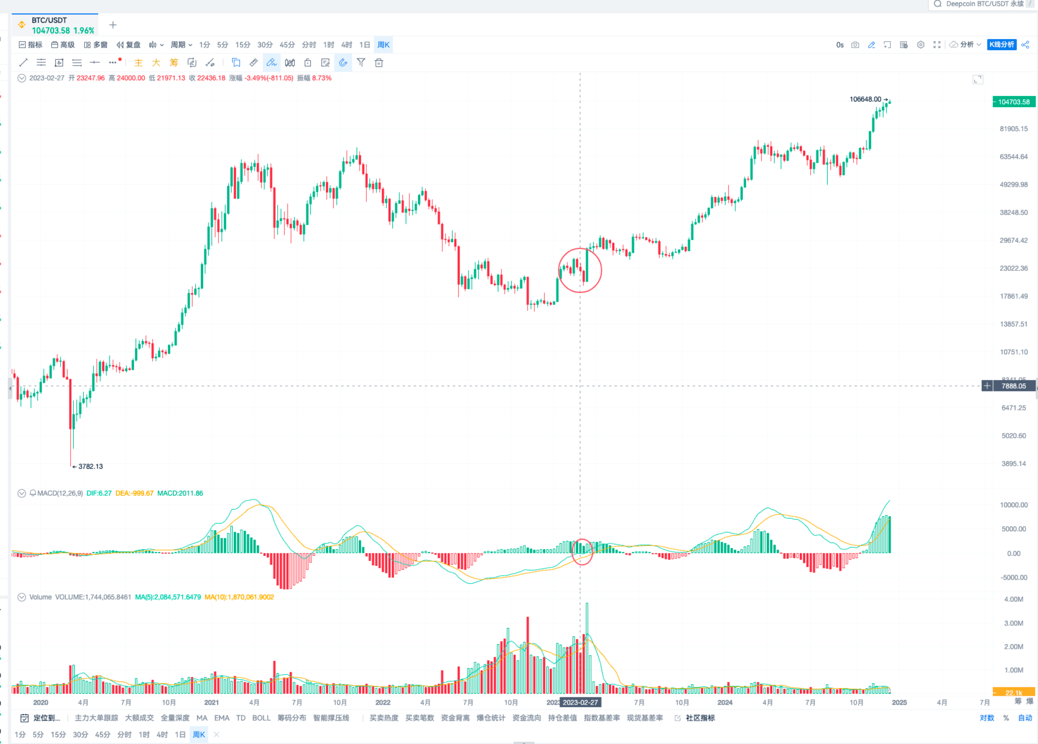The width and height of the screenshot is (1038, 744).
Task: Open the 周期 period dropdown
Action: click(x=181, y=45)
